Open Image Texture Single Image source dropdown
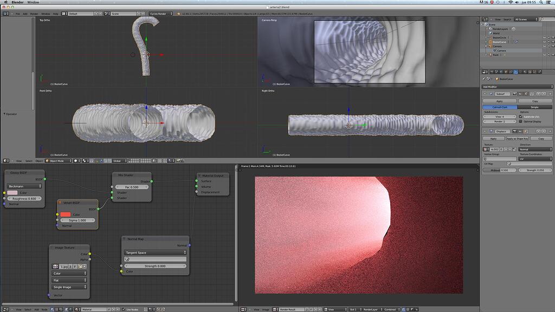 click(69, 287)
